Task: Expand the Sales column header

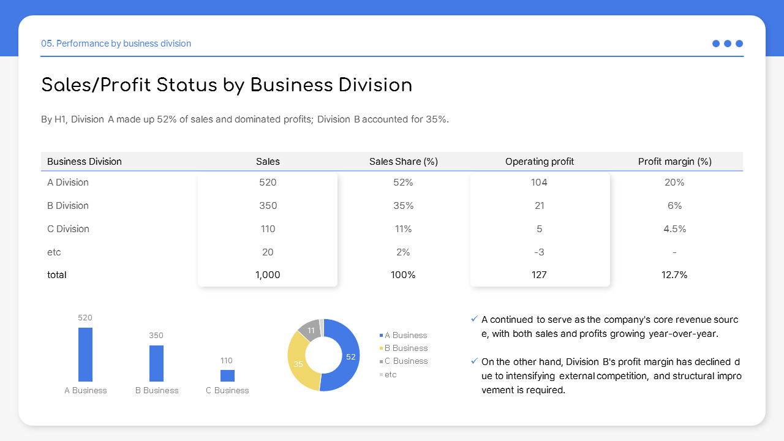Action: pos(268,161)
